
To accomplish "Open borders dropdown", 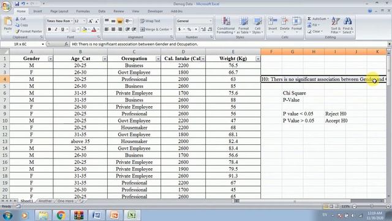I will point(78,29).
